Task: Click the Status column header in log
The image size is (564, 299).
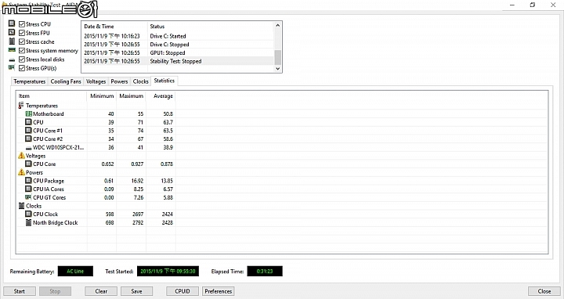Action: tap(211, 27)
